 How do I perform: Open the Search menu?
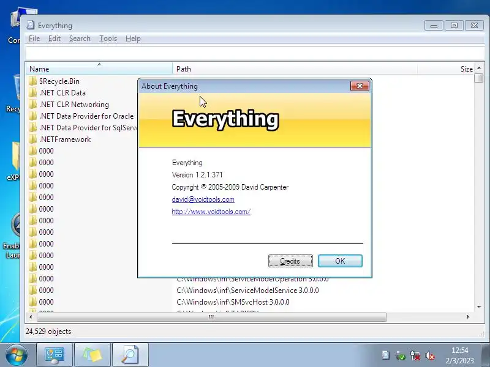80,39
